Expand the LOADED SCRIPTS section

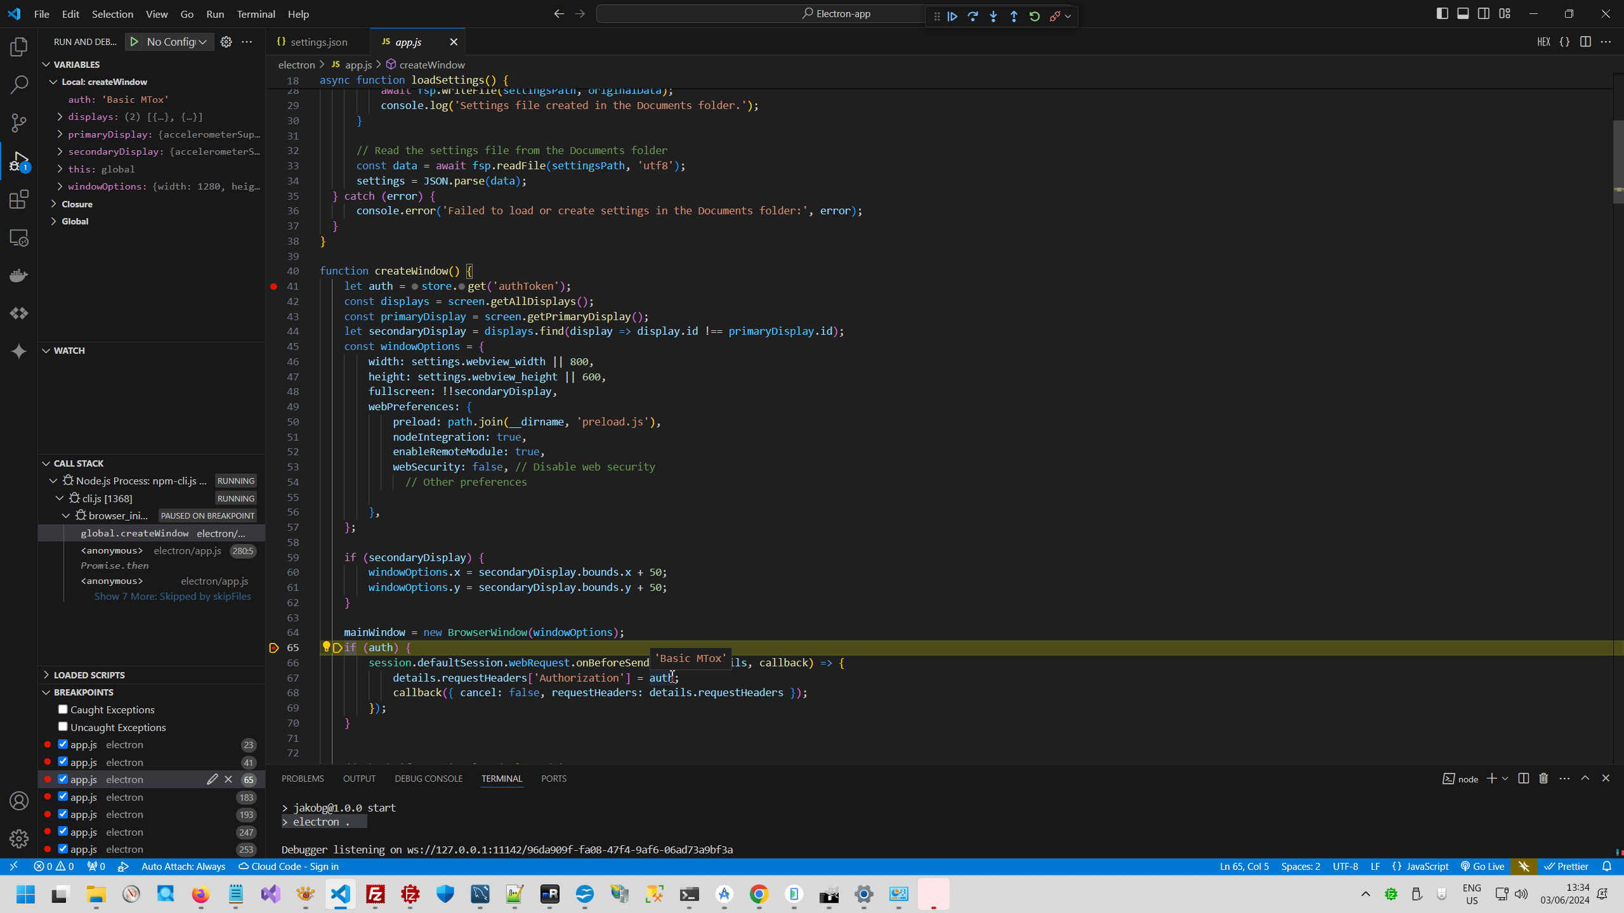89,675
